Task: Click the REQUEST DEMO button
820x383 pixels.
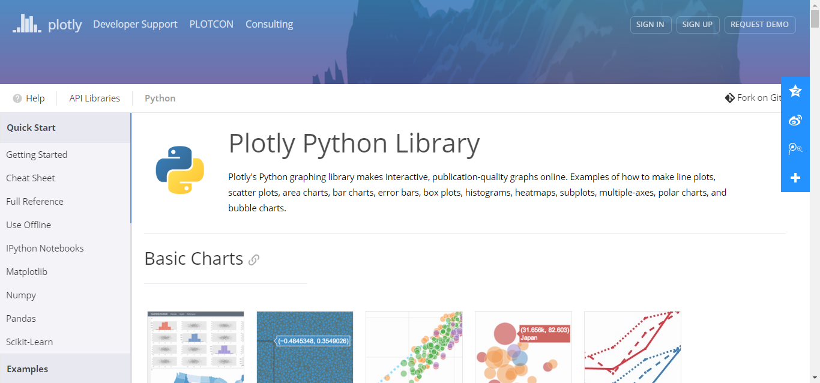Action: (760, 25)
